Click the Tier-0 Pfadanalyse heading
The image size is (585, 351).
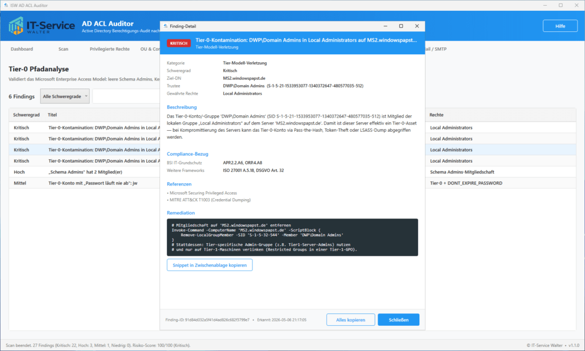[39, 69]
